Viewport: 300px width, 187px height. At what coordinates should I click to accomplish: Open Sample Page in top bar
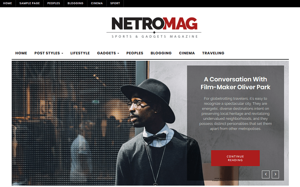pos(30,3)
